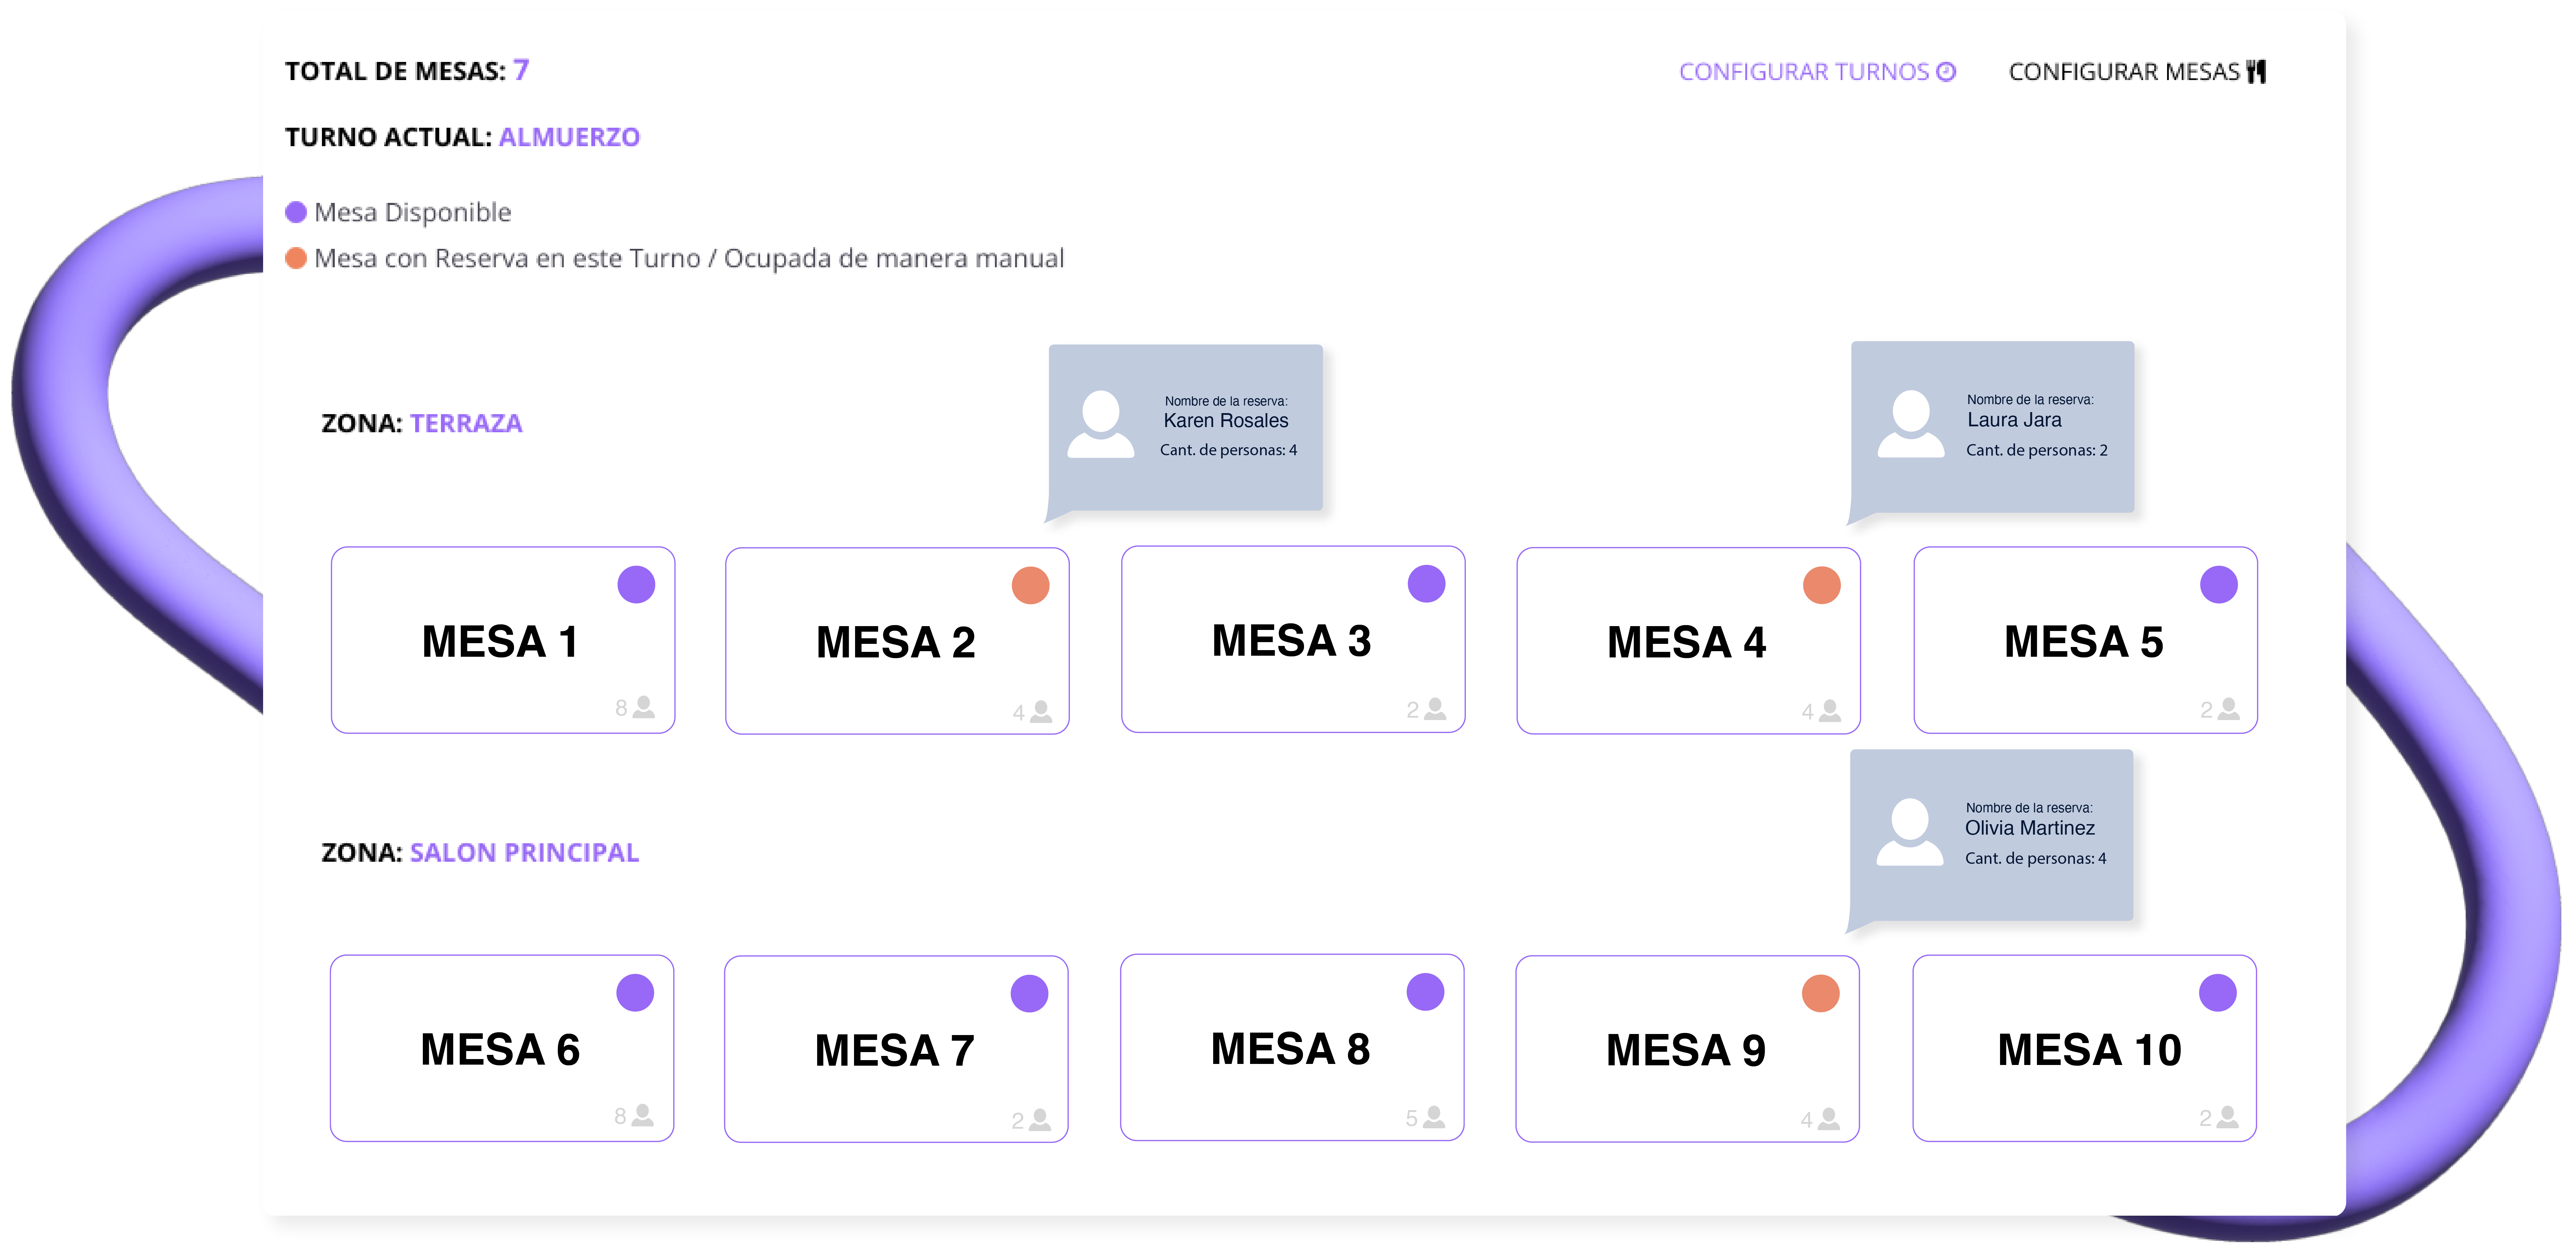Select the TERRAZA zone label
The image size is (2576, 1255).
(466, 423)
